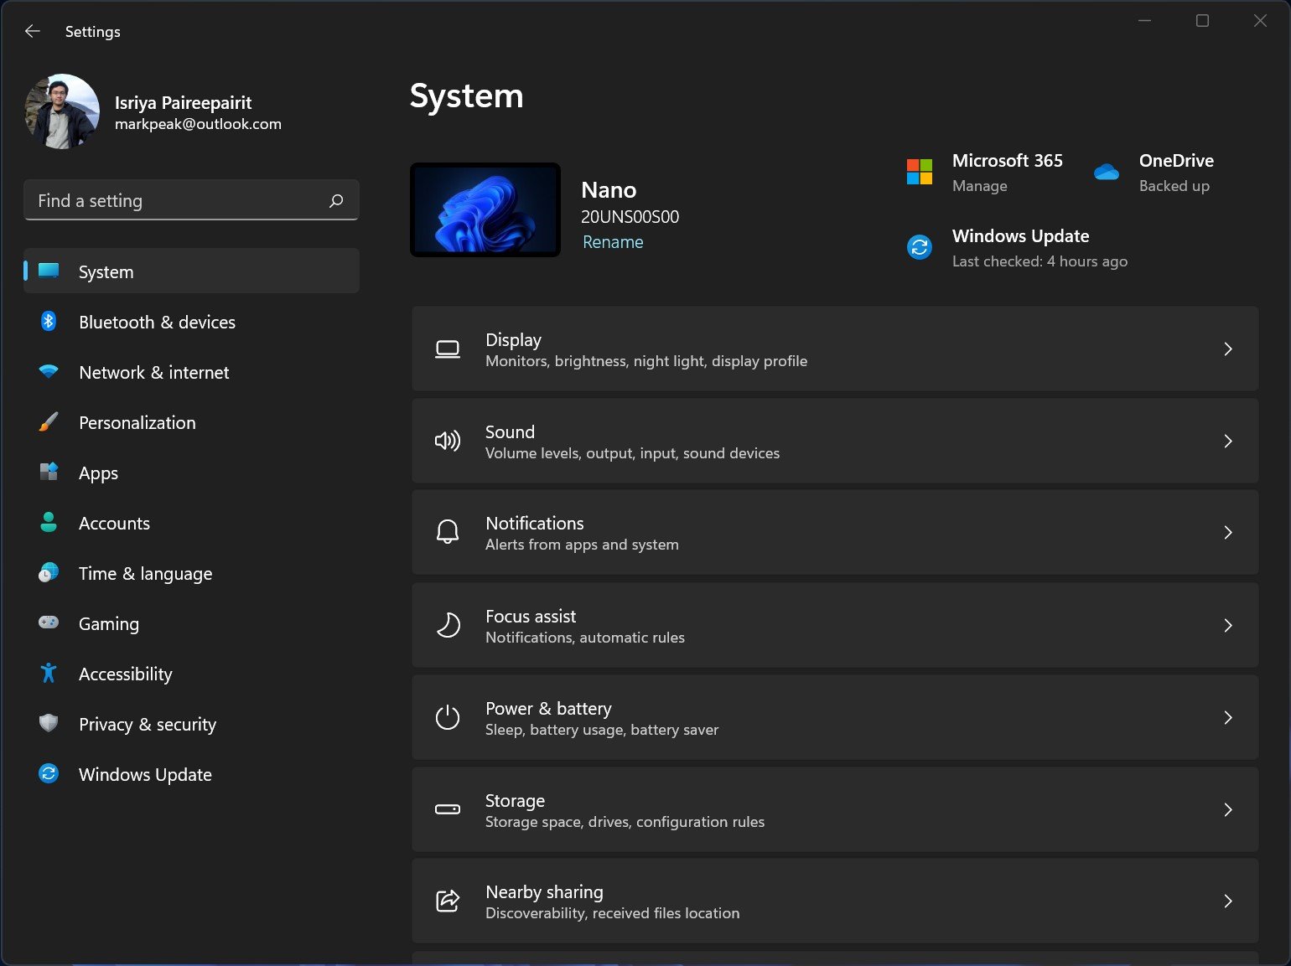Click the Bluetooth icon in sidebar
The width and height of the screenshot is (1291, 966).
[x=49, y=321]
